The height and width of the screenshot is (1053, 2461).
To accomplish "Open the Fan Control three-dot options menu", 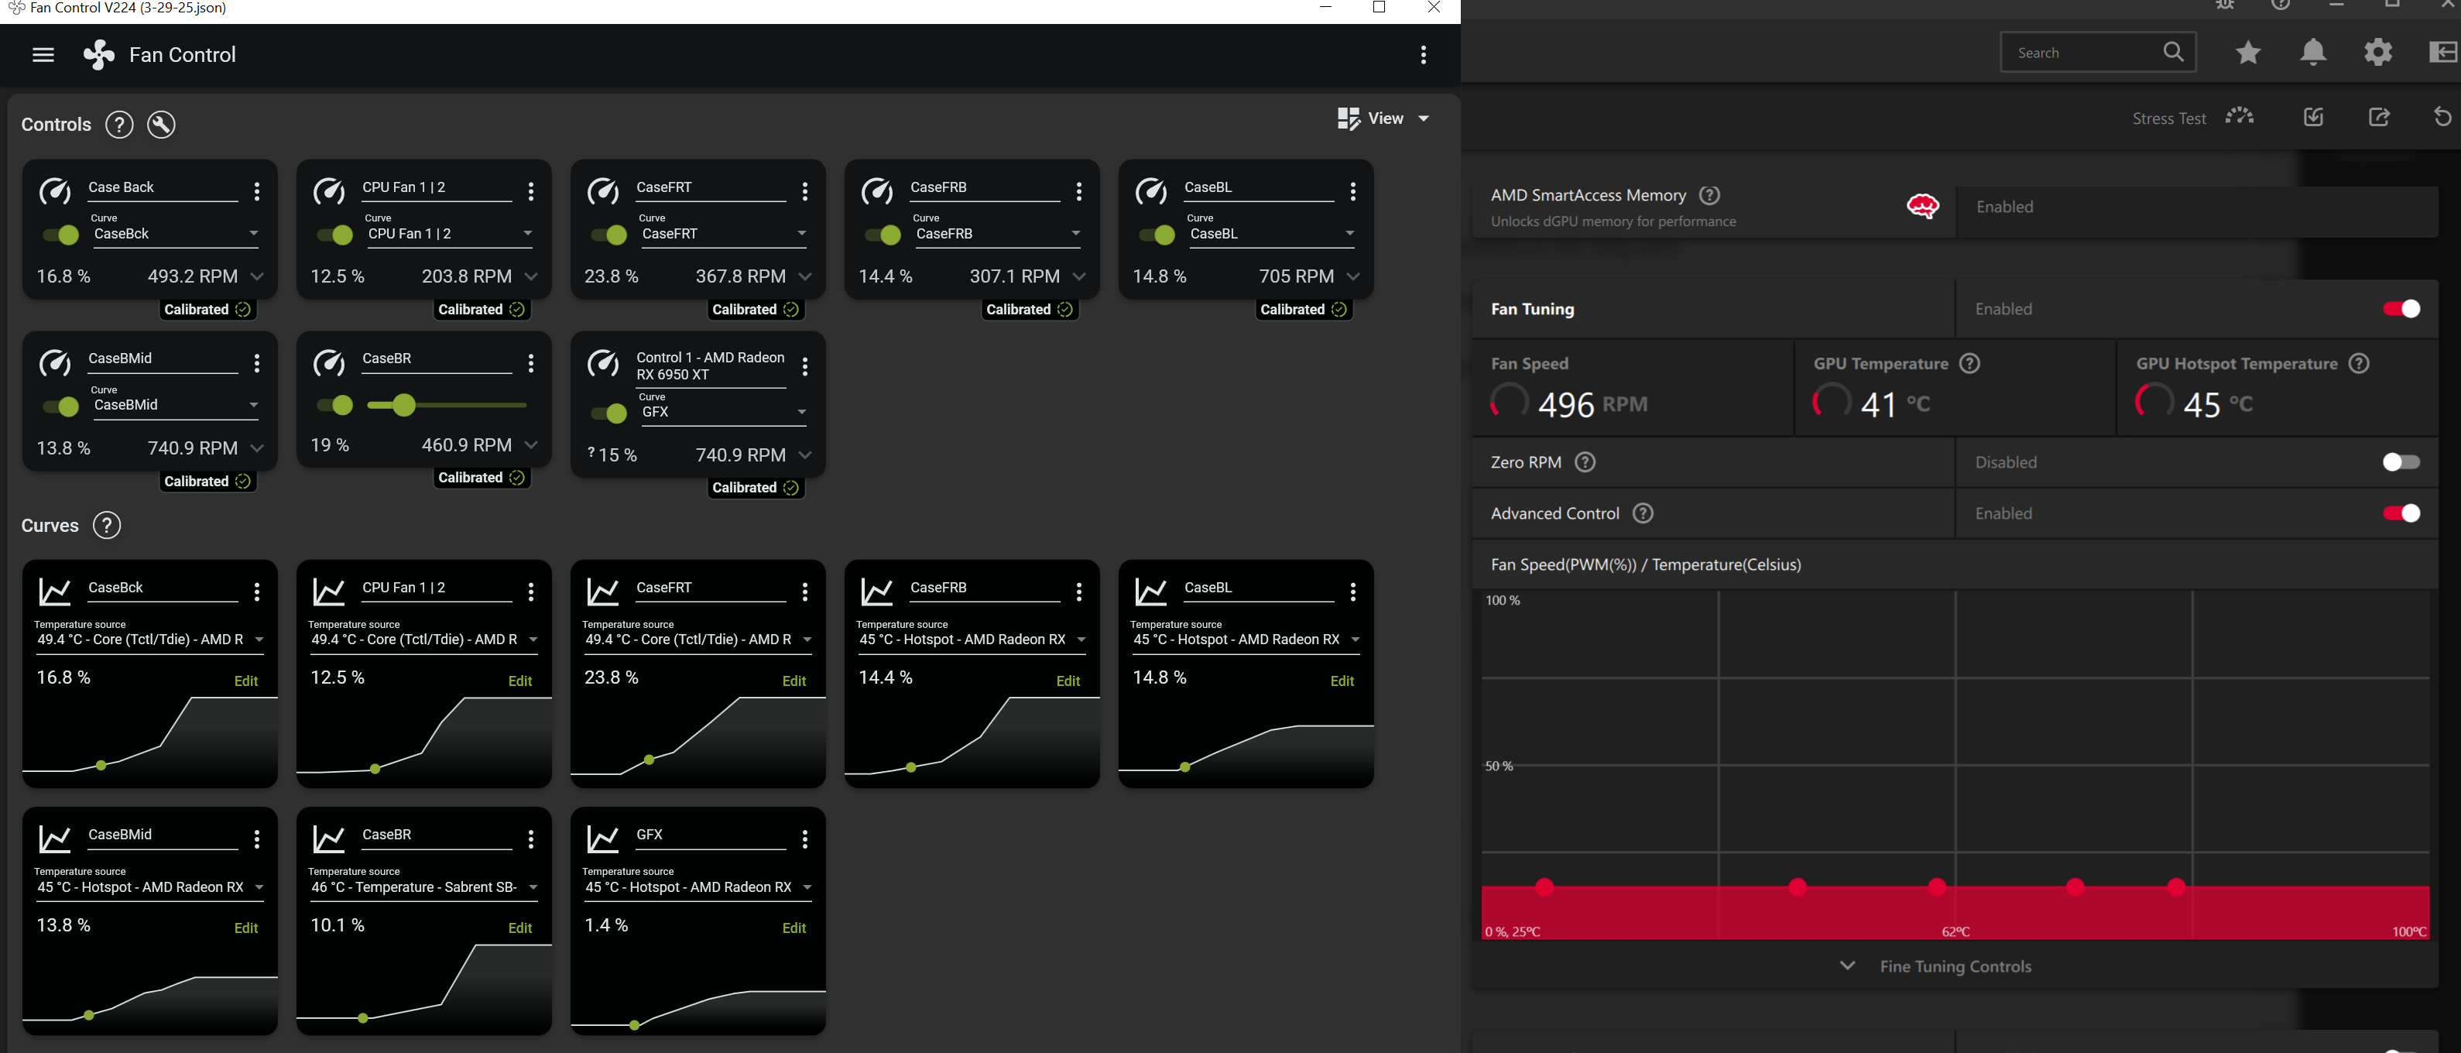I will (x=1424, y=54).
